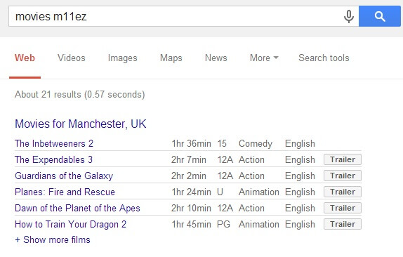The image size is (403, 257).
Task: Expand the Show more films list
Action: pyautogui.click(x=53, y=239)
